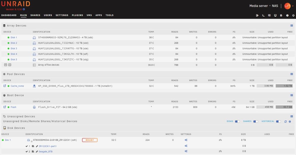
Task: Open the Tools menu
Action: [x=110, y=15]
